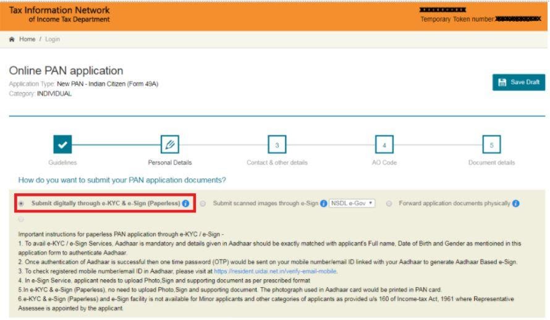Viewport: 550px width, 320px height.
Task: Click step 3 Contact & other details icon
Action: (277, 145)
